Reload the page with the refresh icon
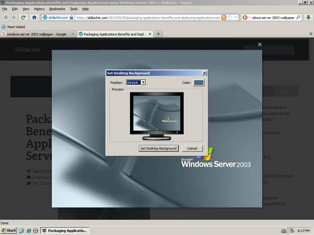 (x=23, y=17)
